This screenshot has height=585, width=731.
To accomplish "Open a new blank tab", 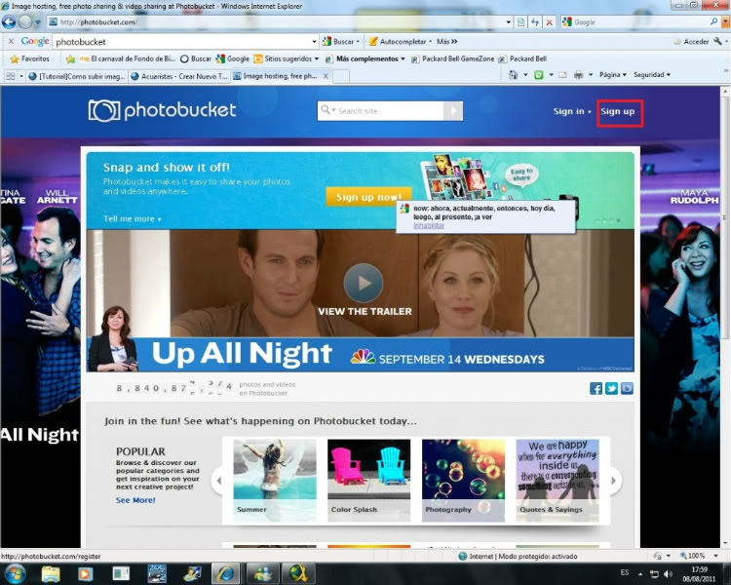I will pyautogui.click(x=341, y=76).
